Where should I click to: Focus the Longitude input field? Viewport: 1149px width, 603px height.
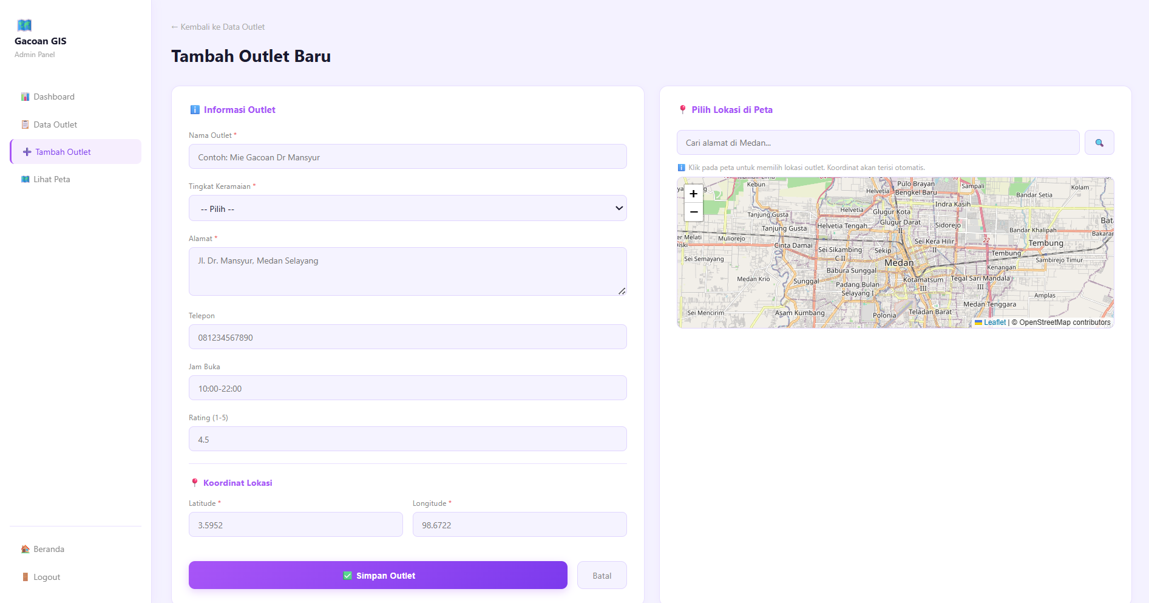pos(520,525)
